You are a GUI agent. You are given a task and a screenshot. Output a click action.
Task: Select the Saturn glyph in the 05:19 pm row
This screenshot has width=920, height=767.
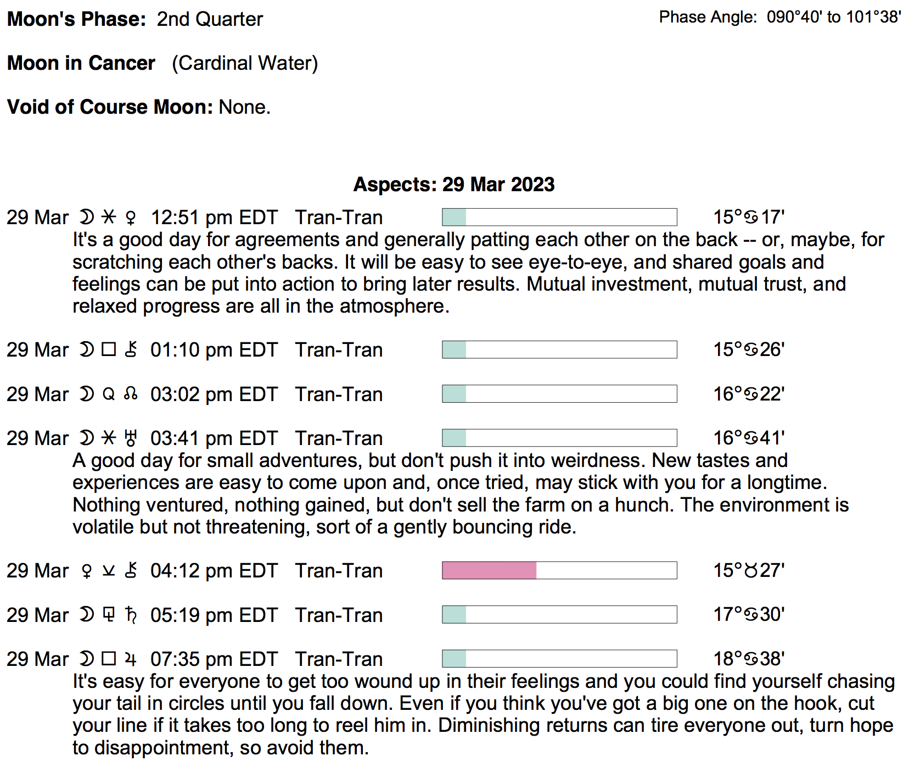point(131,615)
